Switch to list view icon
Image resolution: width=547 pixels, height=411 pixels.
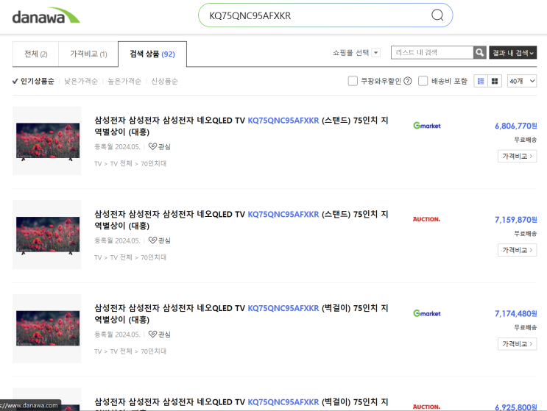coord(481,81)
